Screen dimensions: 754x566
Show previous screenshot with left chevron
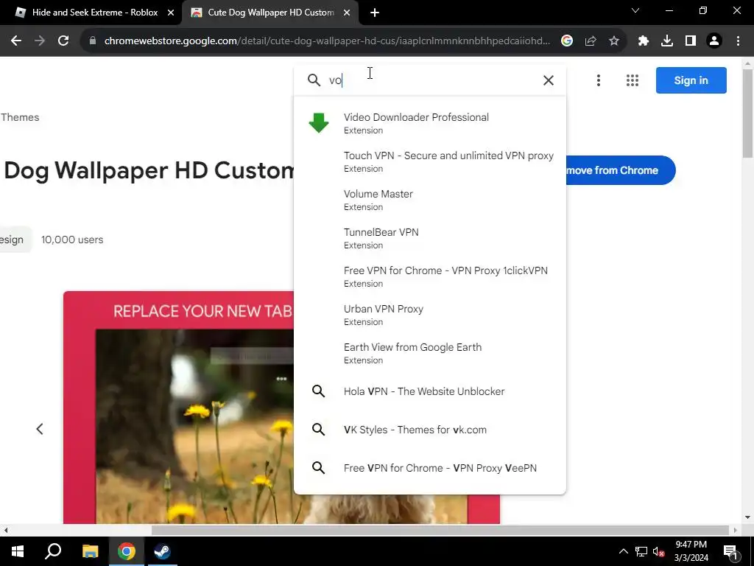[x=40, y=429]
